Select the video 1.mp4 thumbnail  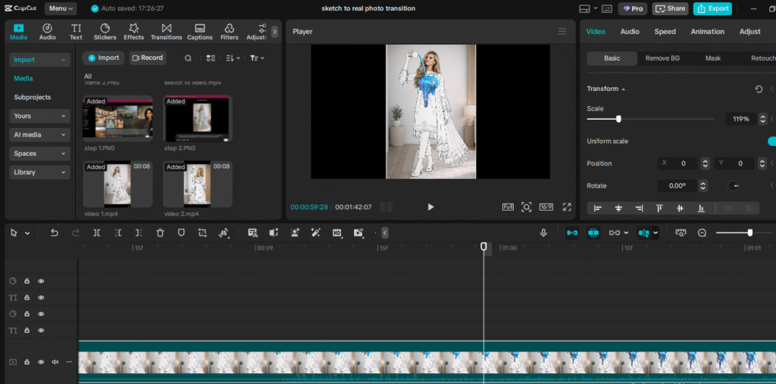[117, 184]
